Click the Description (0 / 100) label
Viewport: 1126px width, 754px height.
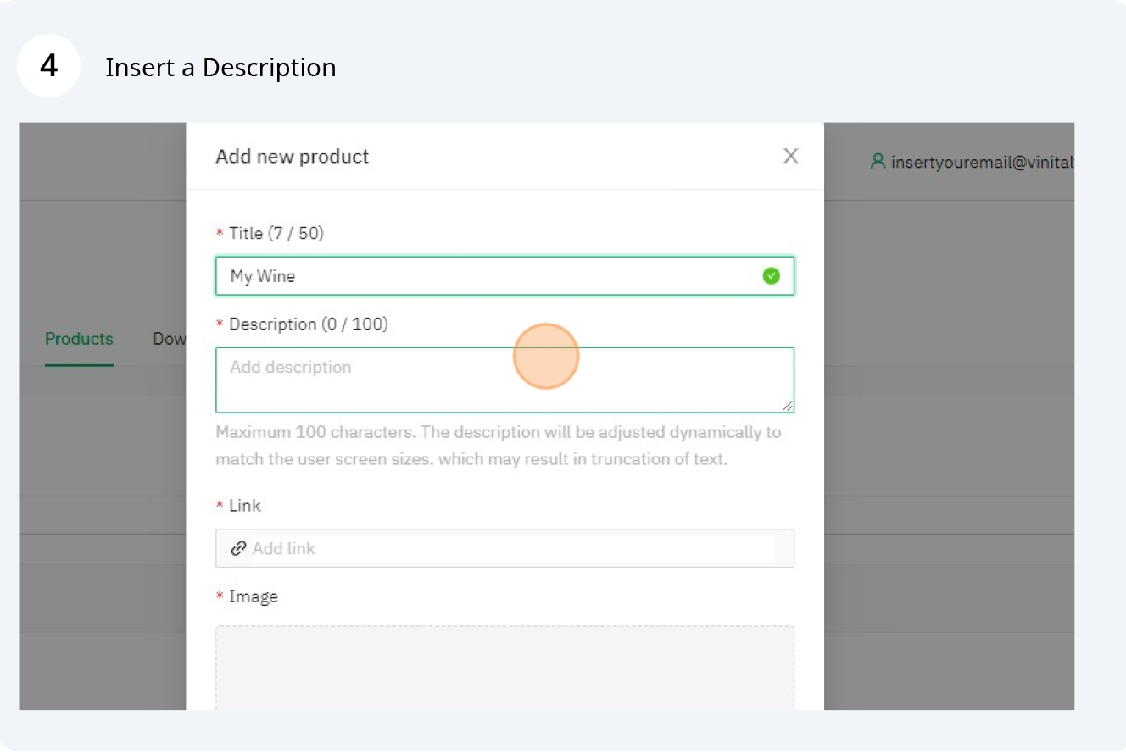click(x=308, y=324)
